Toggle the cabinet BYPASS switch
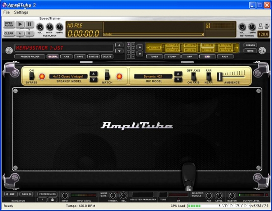The image size is (272, 211). tap(31, 77)
